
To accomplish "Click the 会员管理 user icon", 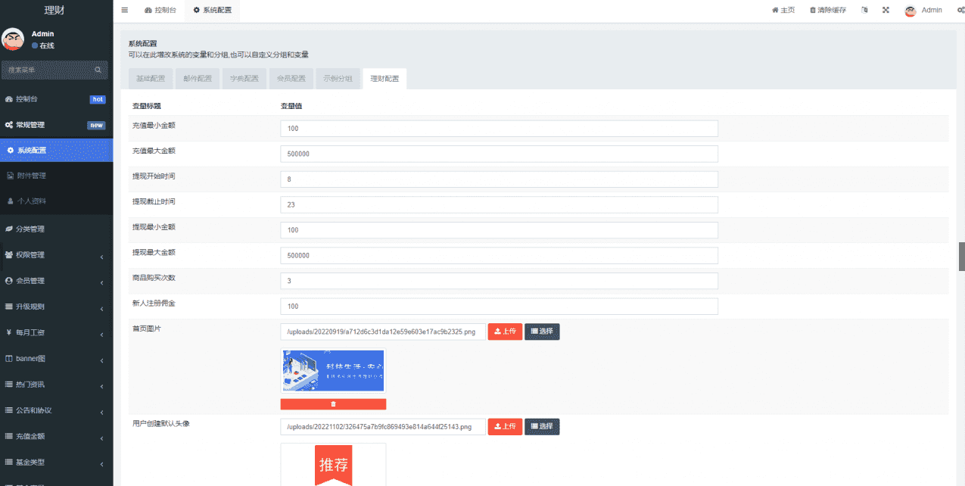I will pos(9,281).
